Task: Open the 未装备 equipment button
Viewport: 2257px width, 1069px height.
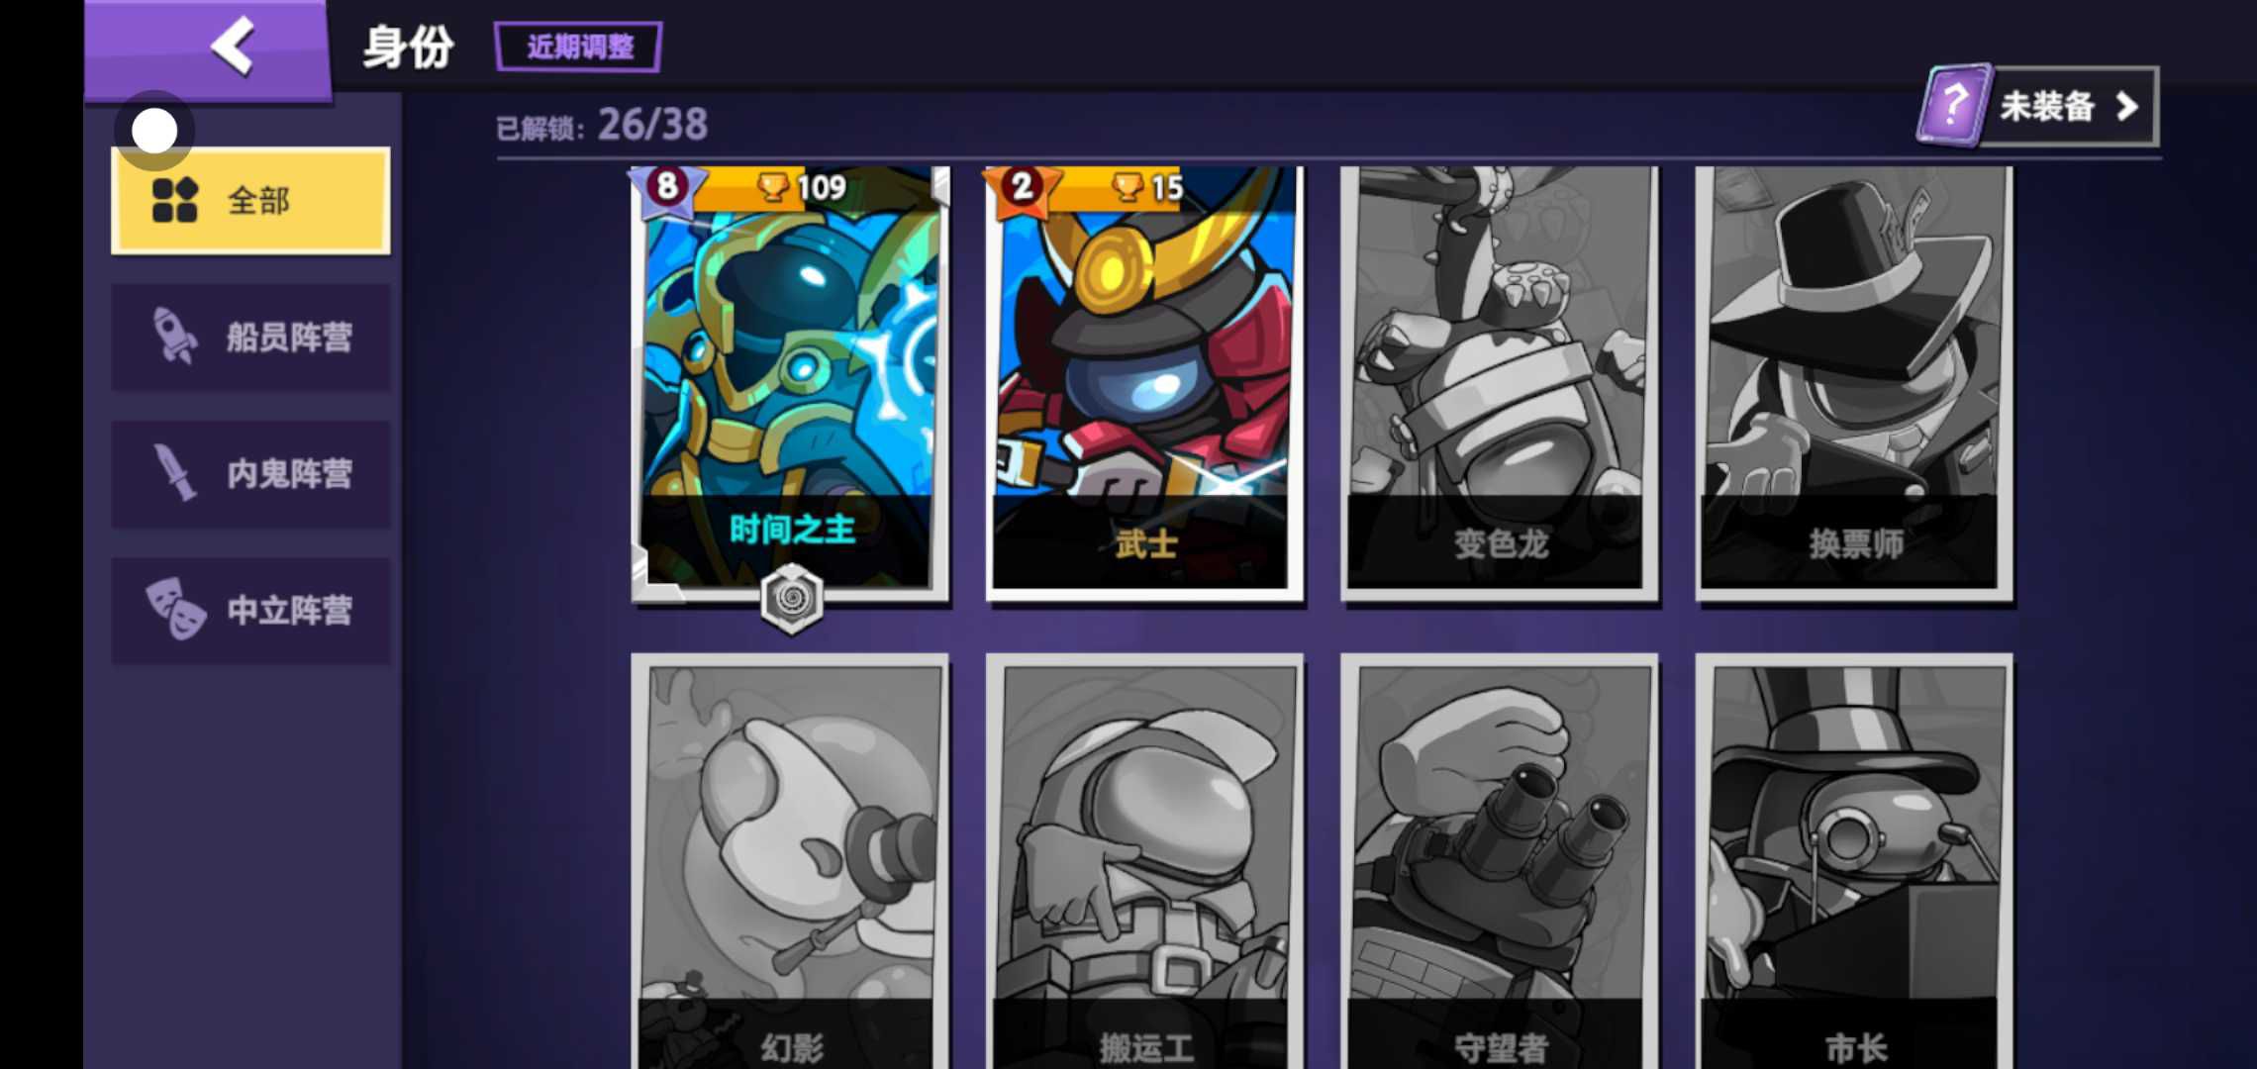Action: tap(2038, 106)
